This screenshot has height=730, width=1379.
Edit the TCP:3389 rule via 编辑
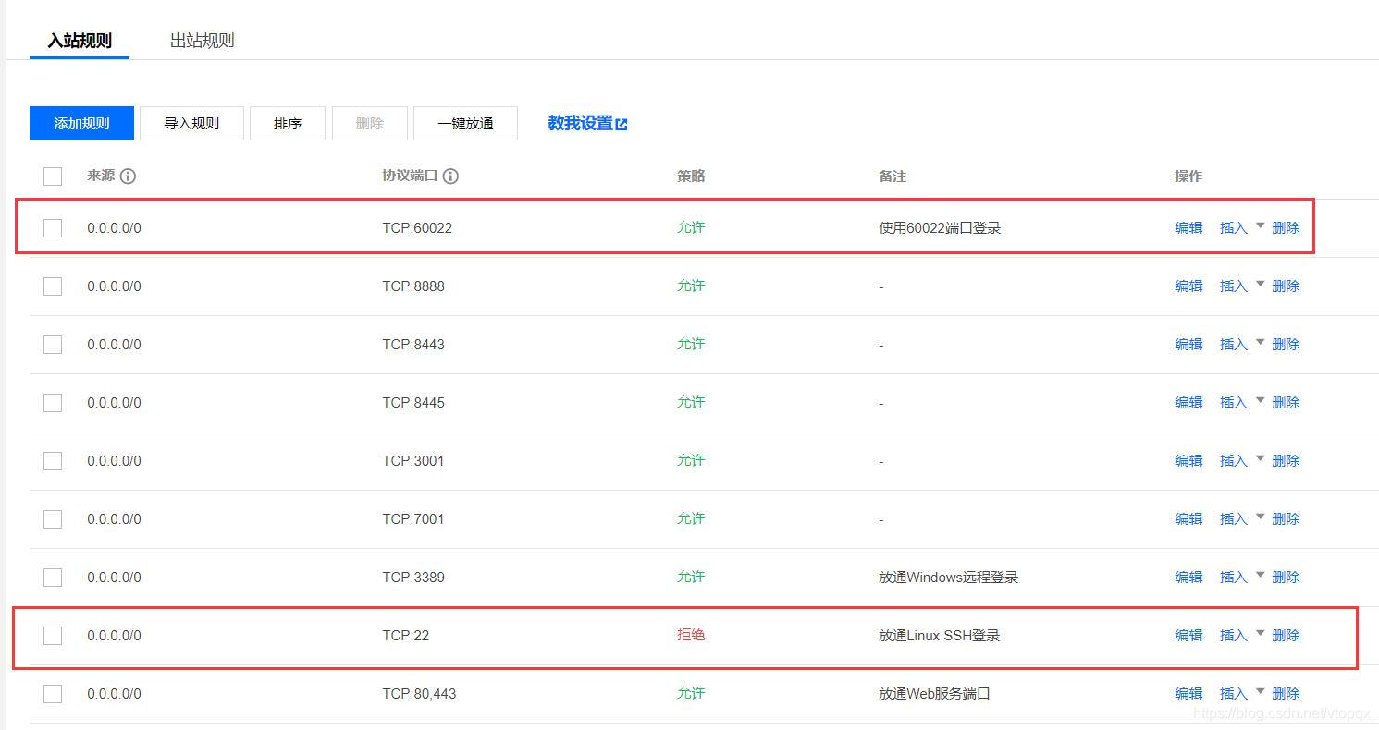tap(1188, 578)
